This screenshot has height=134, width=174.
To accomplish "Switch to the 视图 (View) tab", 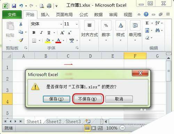I will point(128,15).
